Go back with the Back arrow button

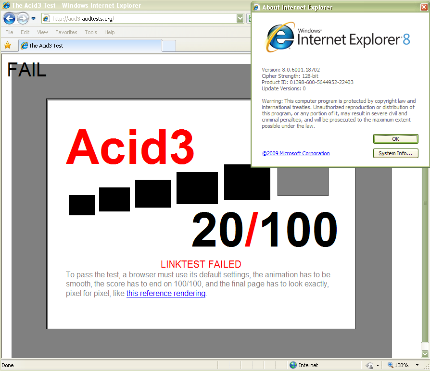pos(9,19)
